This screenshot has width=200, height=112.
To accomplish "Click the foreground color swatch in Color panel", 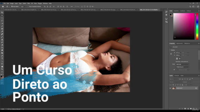I will coord(171,15).
